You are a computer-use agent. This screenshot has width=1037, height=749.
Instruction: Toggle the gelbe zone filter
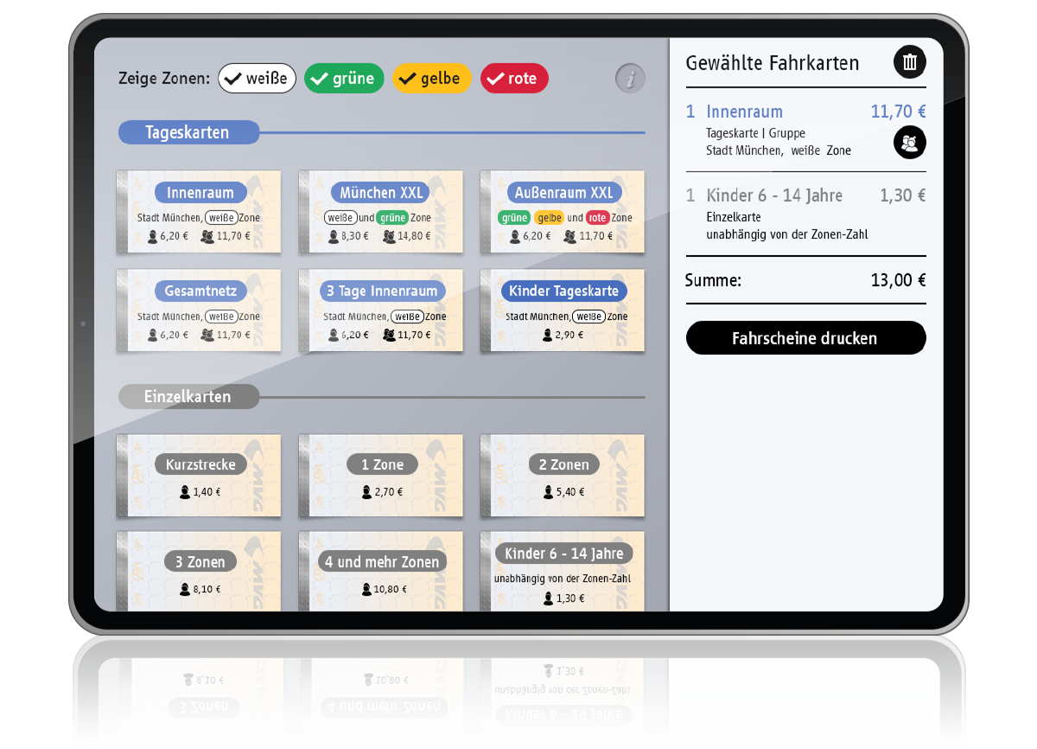coord(431,78)
